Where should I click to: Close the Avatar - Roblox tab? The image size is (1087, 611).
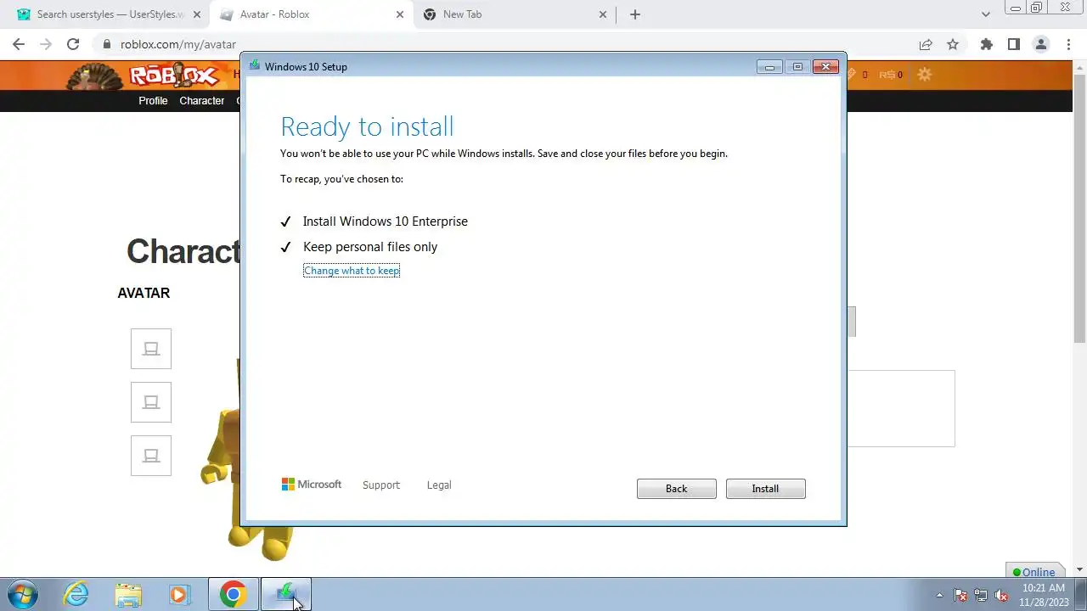point(400,14)
